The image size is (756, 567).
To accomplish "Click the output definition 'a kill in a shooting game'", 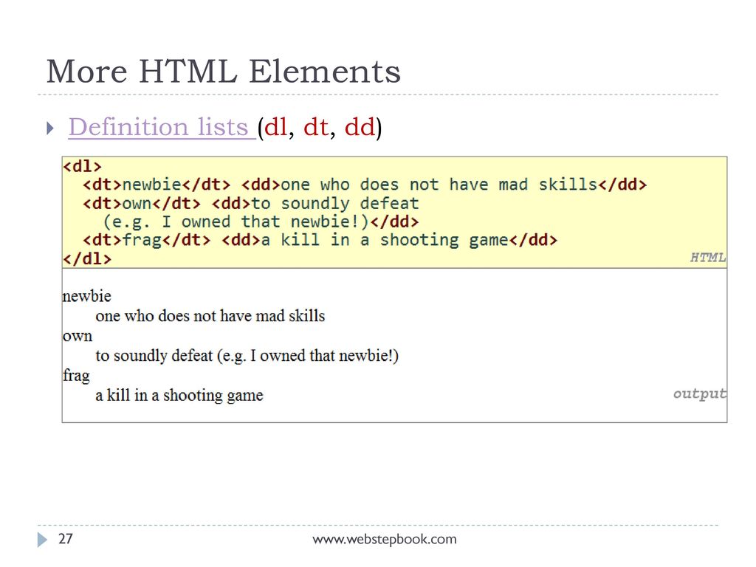I will (179, 396).
